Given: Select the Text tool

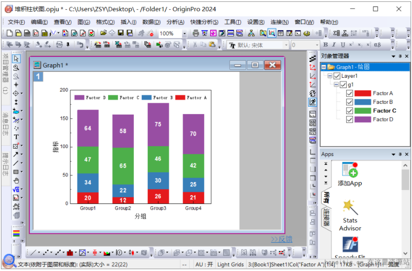Looking at the screenshot, I should tap(16, 137).
